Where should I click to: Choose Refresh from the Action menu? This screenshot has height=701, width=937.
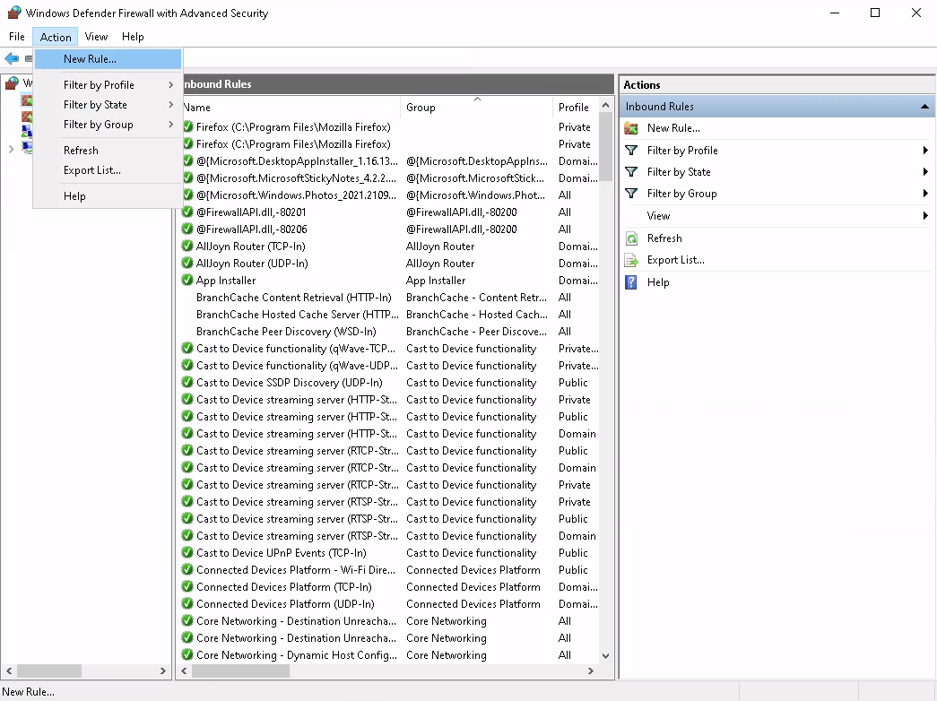(108, 150)
